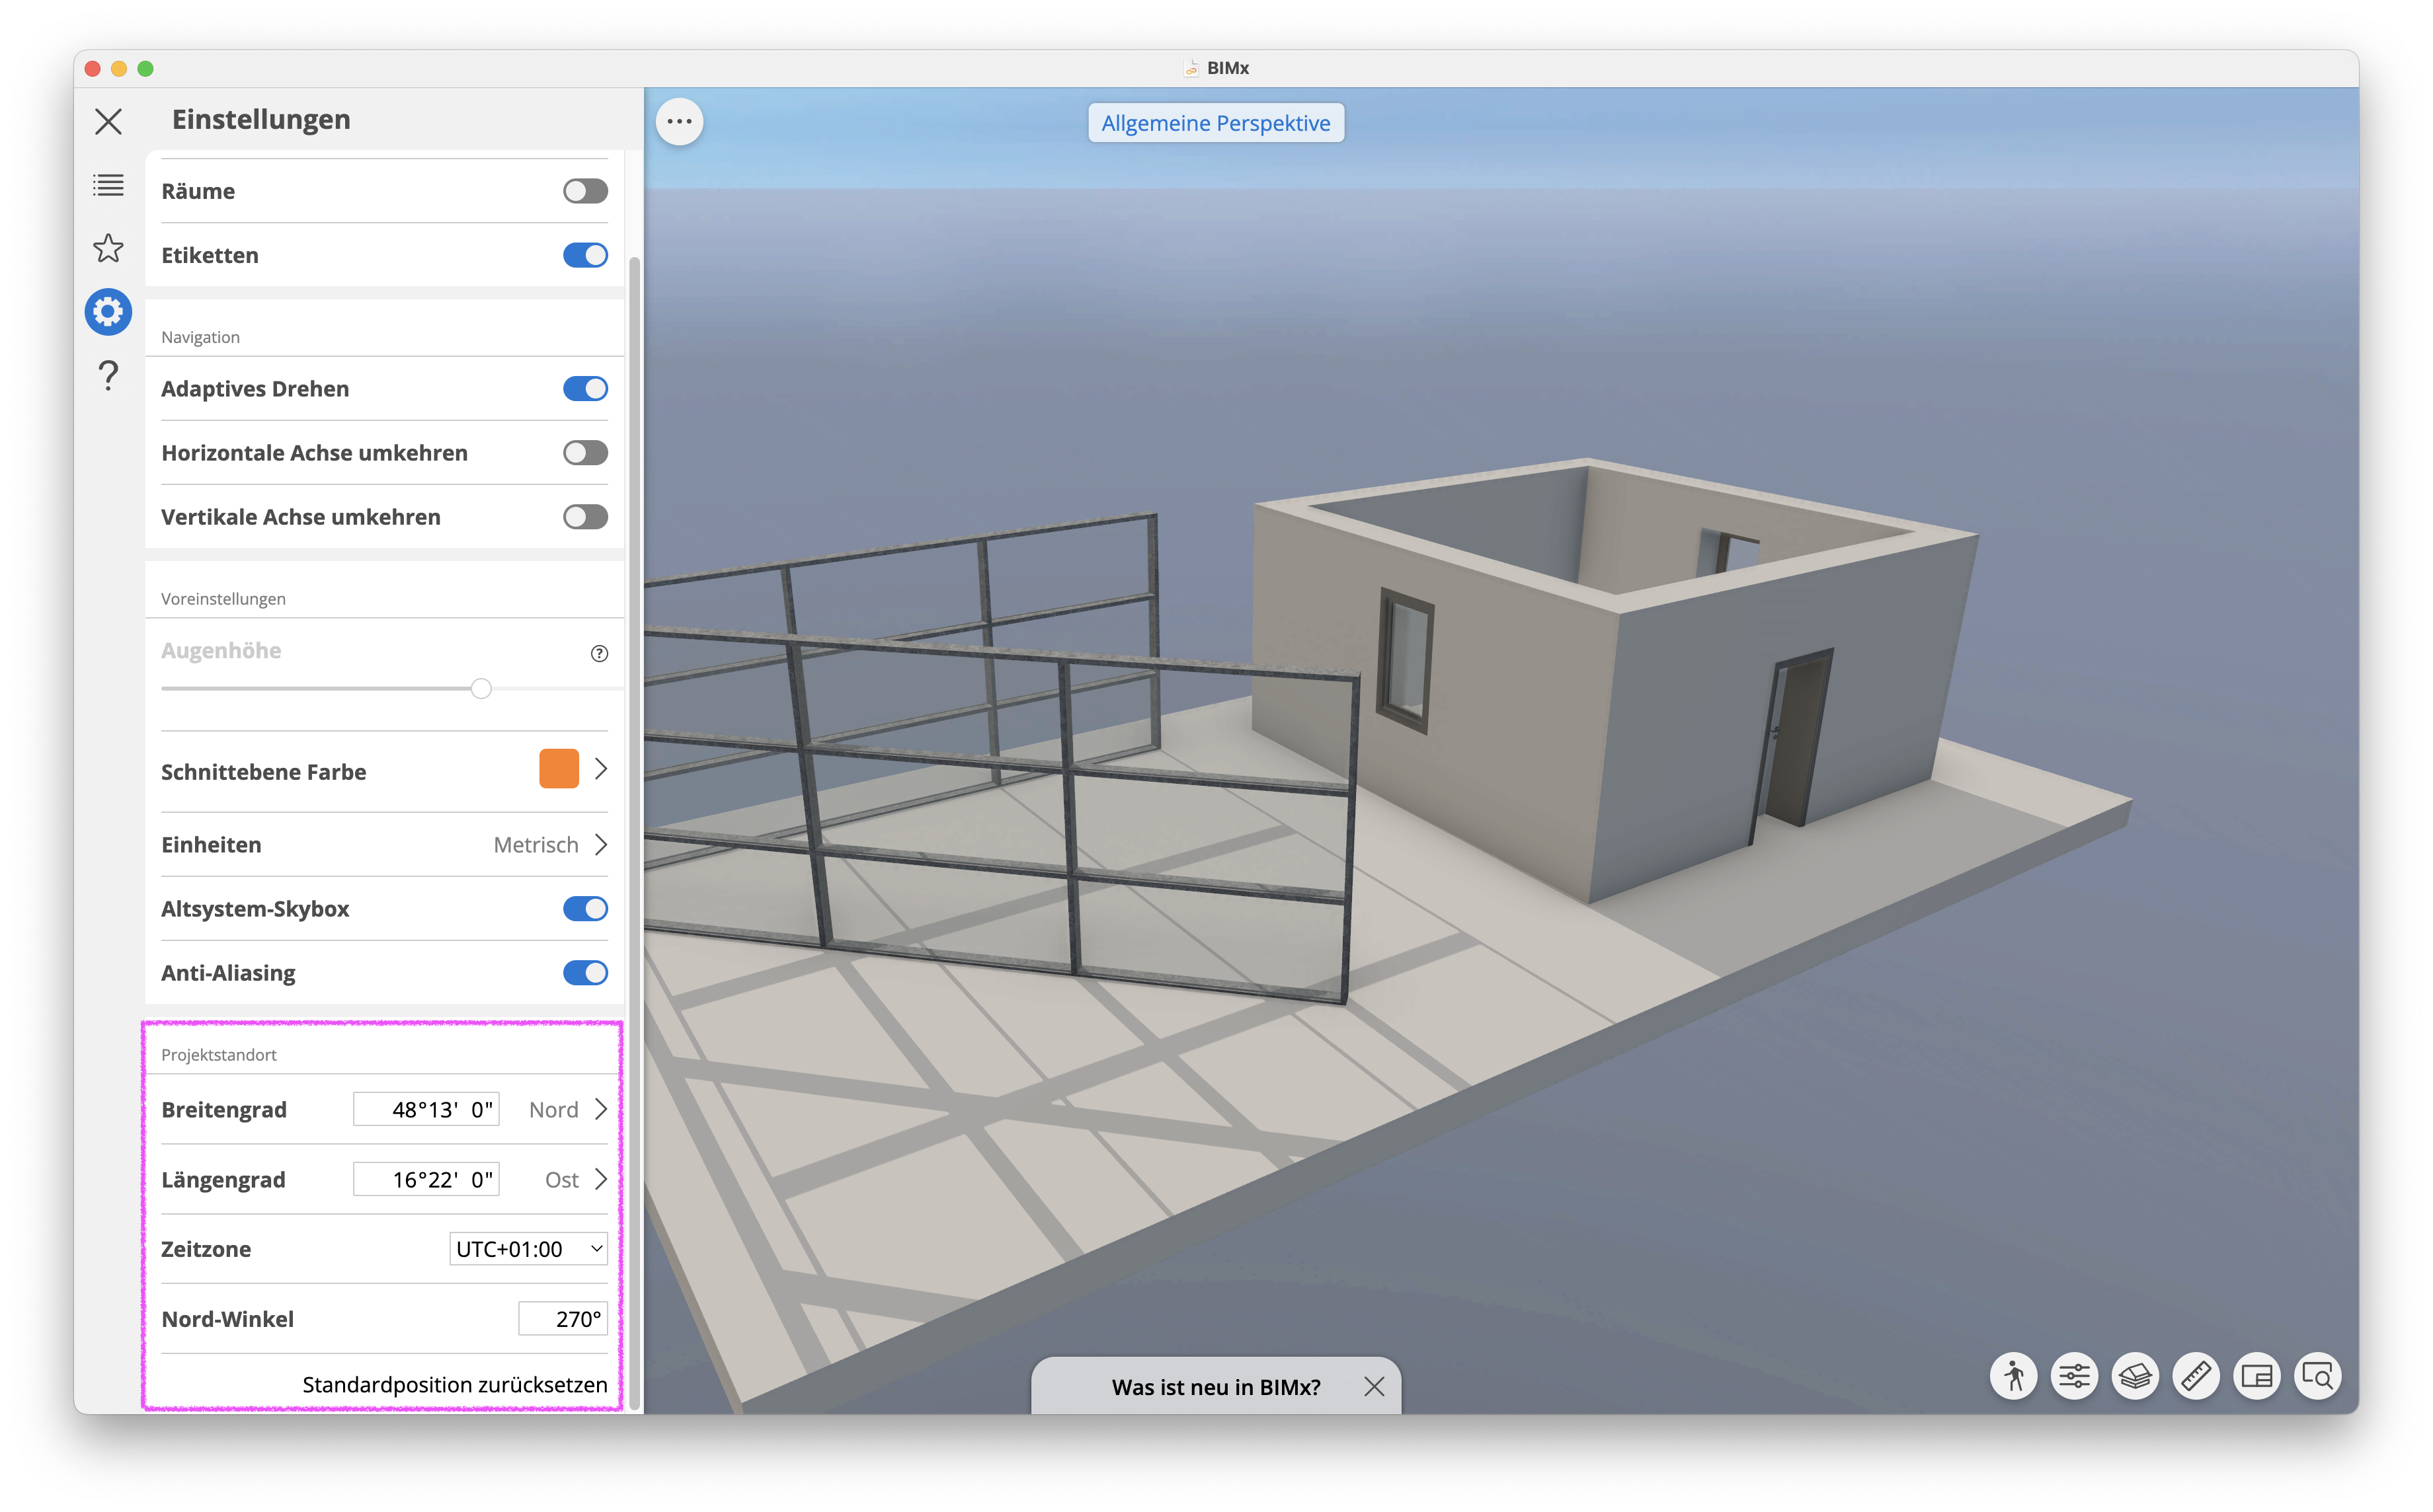Open Einheiten Metrisch chevron
Viewport: 2433px width, 1512px height.
[x=601, y=845]
